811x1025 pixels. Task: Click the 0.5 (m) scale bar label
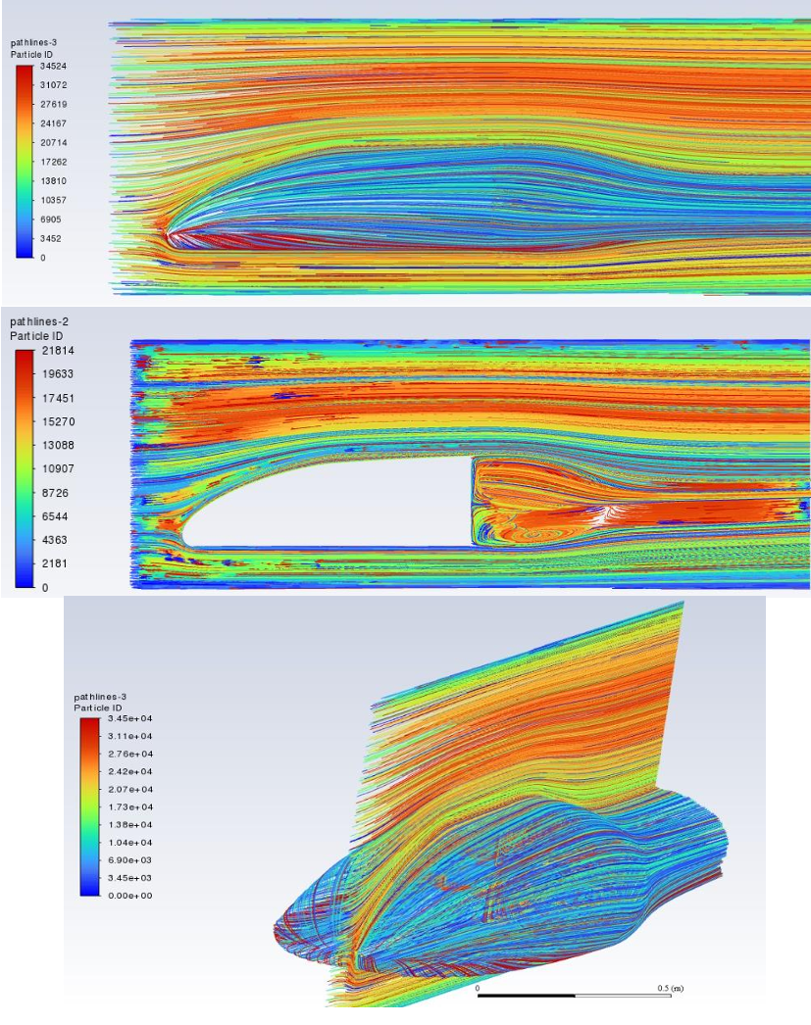670,987
